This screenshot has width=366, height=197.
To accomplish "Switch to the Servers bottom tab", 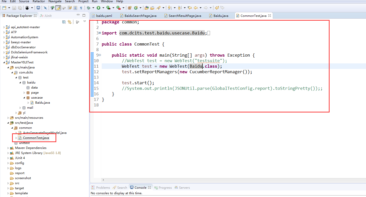I will pos(182,188).
